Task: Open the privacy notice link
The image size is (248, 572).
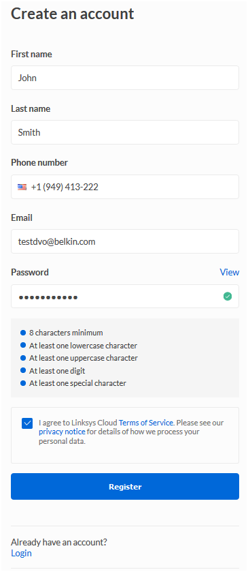Action: tap(63, 432)
